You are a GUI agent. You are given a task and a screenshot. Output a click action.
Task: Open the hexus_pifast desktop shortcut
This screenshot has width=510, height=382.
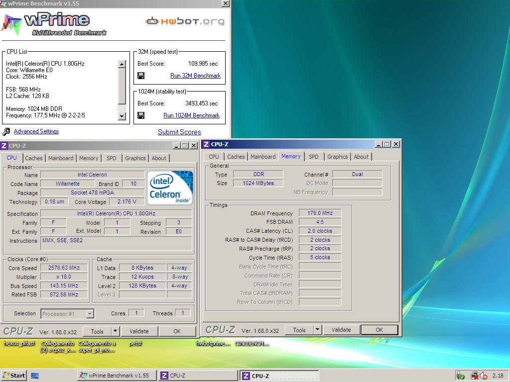pyautogui.click(x=19, y=343)
